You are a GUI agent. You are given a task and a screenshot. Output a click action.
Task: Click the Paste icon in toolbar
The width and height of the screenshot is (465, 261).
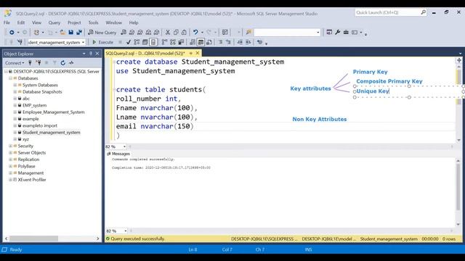tap(184, 32)
